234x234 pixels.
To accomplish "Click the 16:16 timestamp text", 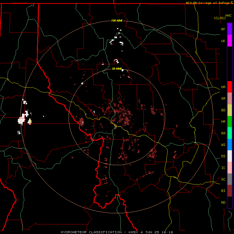I will pos(168,232).
